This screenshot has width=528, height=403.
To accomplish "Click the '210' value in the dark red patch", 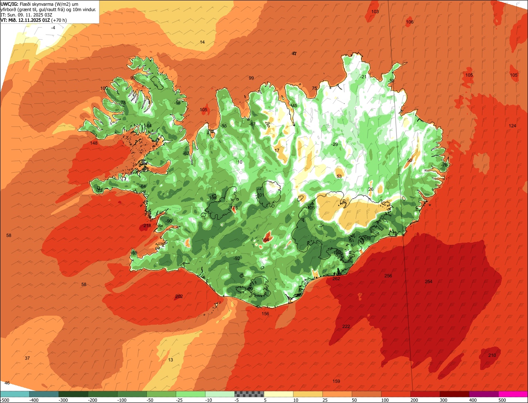I will click(x=492, y=355).
